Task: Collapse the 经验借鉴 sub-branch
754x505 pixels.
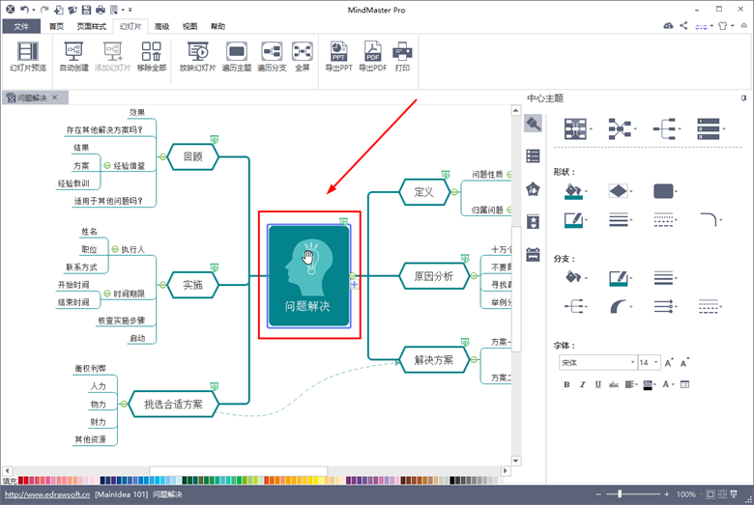Action: tap(106, 165)
